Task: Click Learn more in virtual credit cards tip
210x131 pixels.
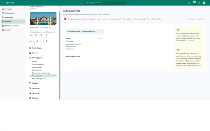Action: (190, 41)
